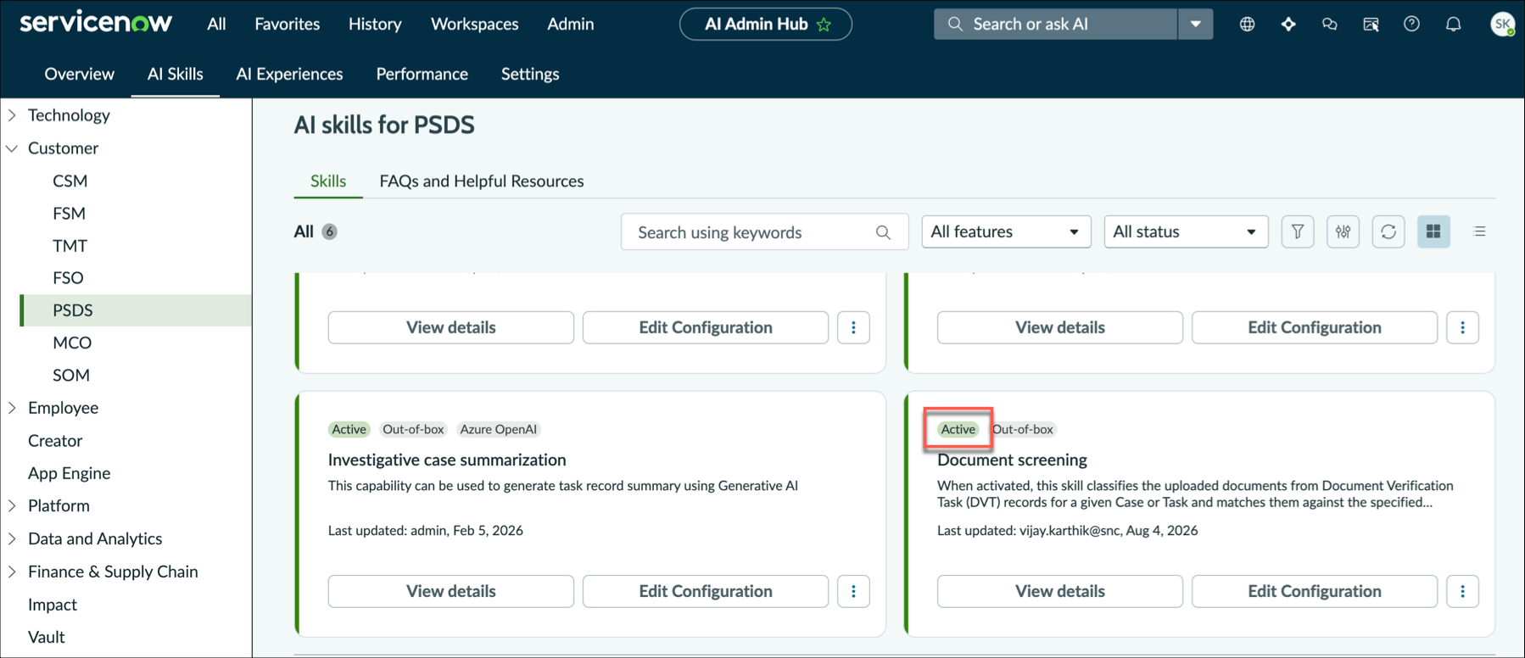
Task: Open the sliders personalization icon
Action: coord(1343,231)
